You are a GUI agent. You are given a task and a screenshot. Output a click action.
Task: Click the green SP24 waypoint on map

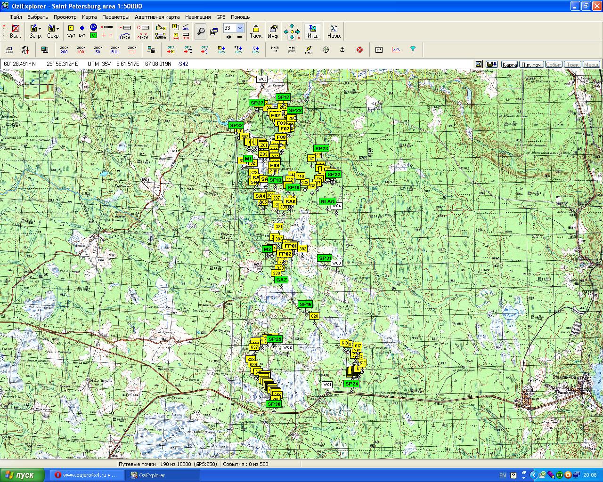click(x=351, y=384)
